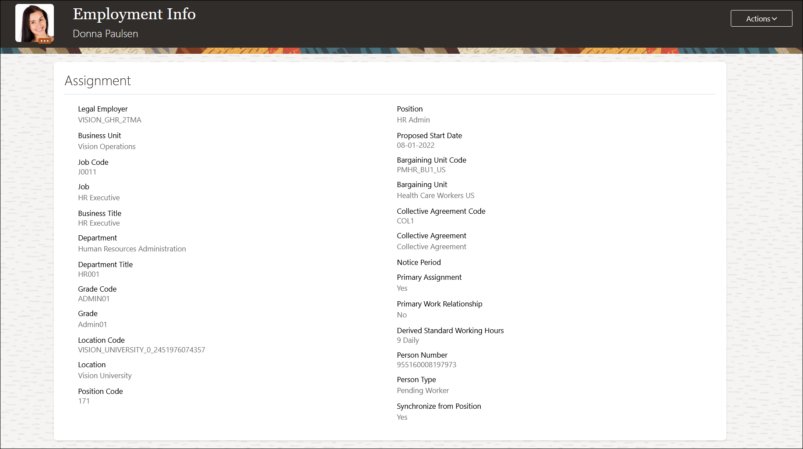Click the Collective Agreement Code label

tap(441, 211)
